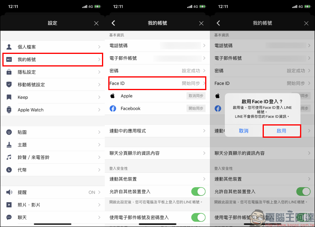
Task: Tap the 我的帳號 ID card icon in settings
Action: [9, 59]
